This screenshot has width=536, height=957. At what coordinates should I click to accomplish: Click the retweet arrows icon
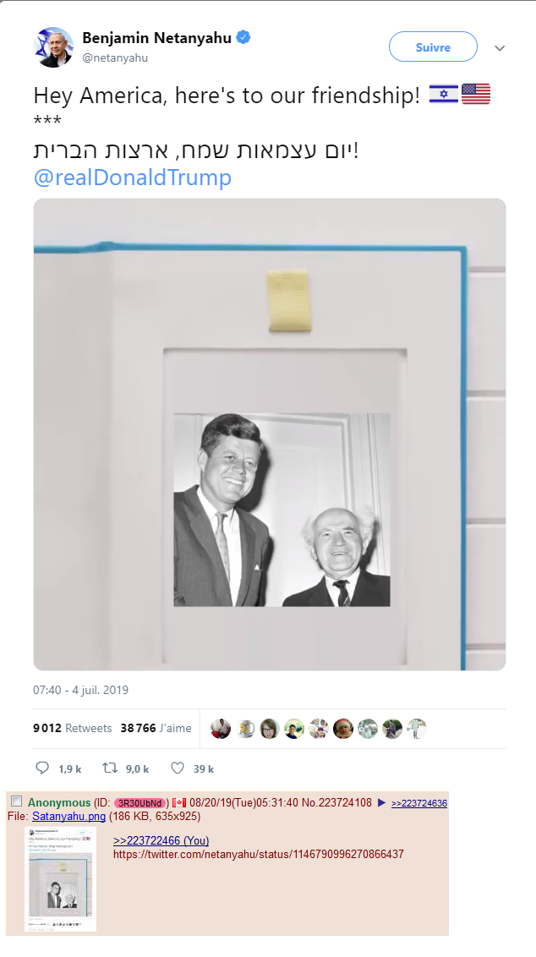110,768
